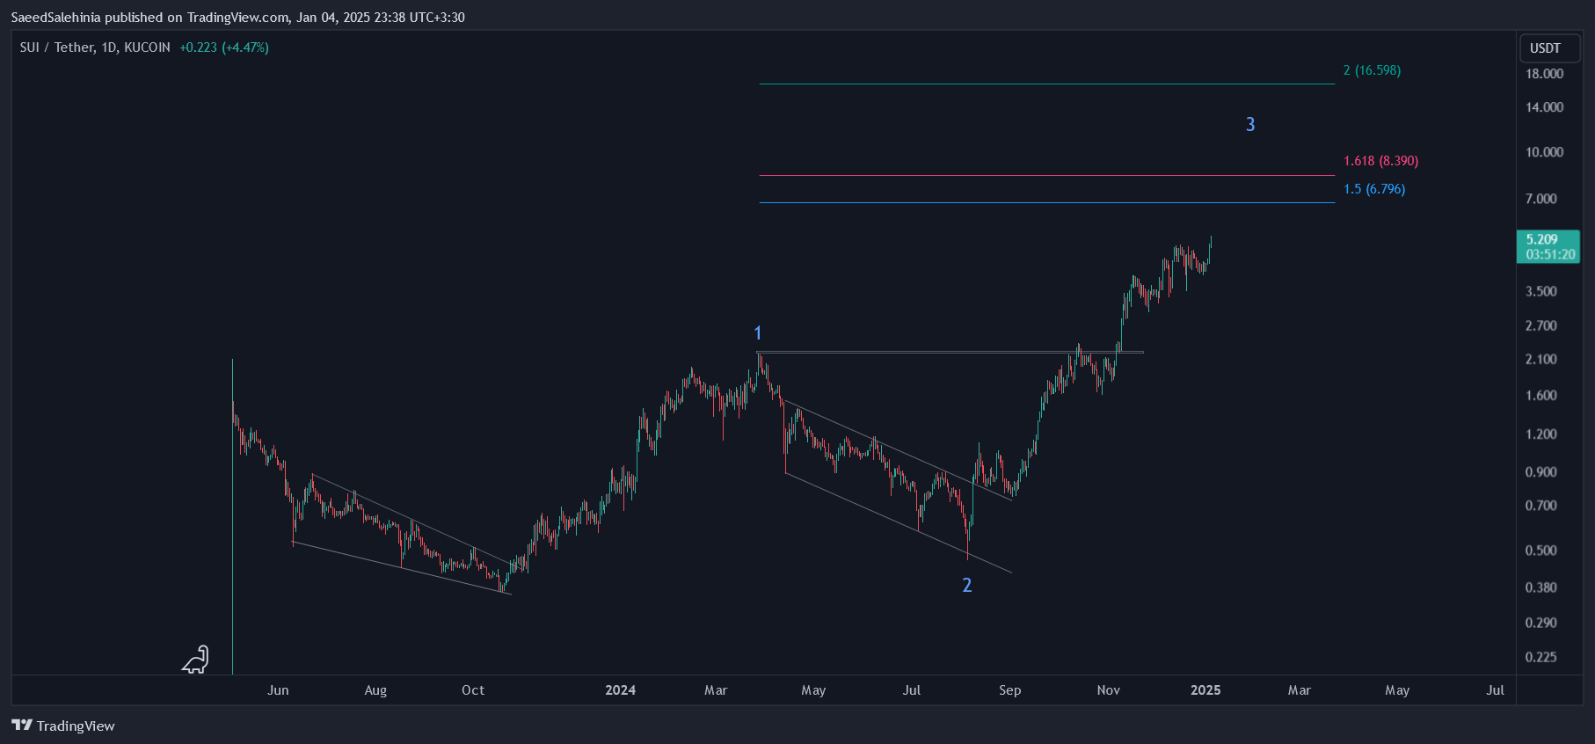Click the 2025 label on the time axis

(x=1205, y=690)
